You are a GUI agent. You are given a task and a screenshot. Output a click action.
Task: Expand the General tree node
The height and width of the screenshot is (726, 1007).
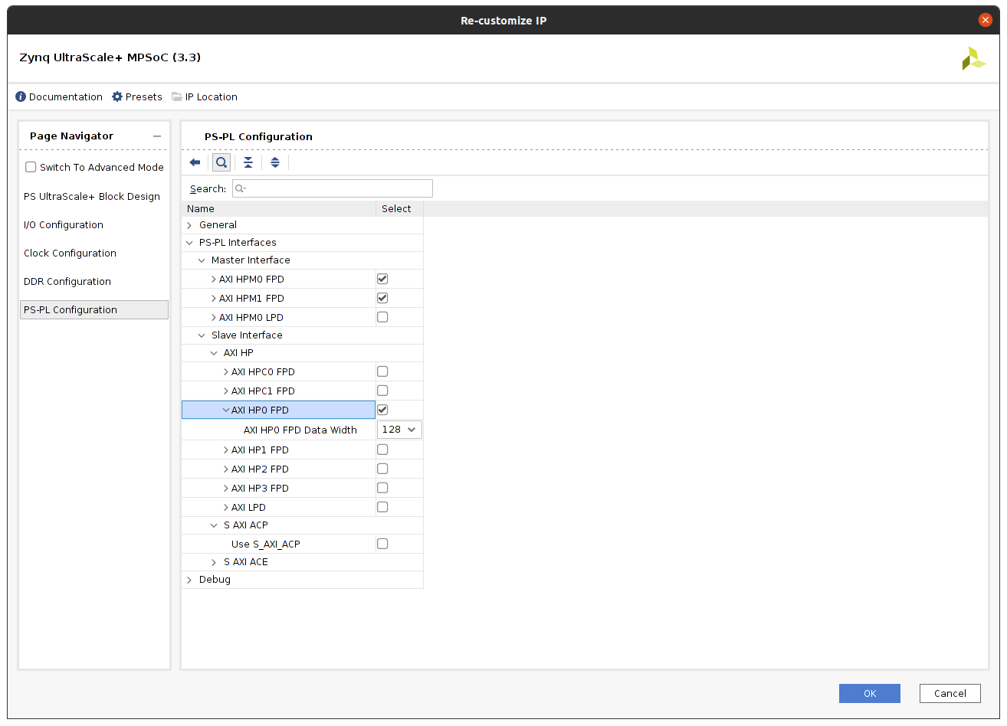coord(189,225)
